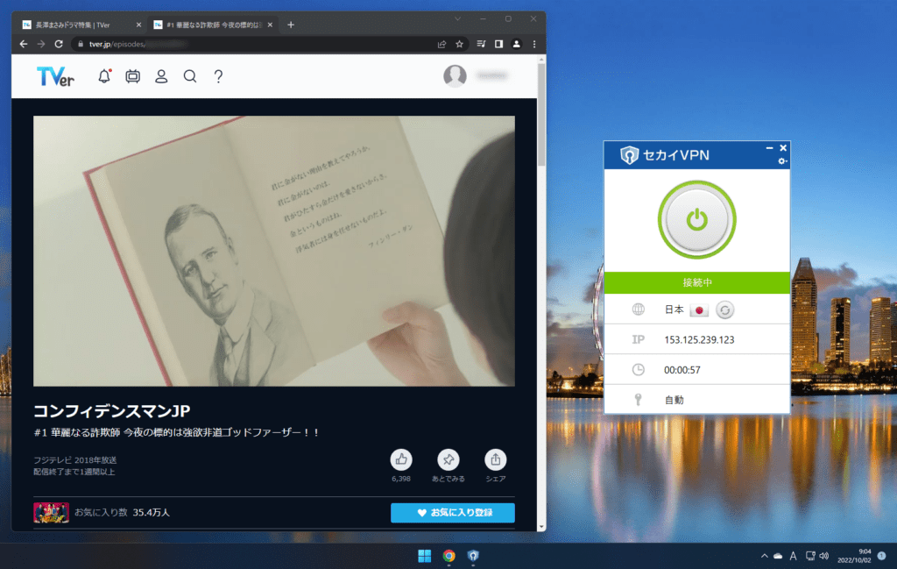The width and height of the screenshot is (897, 569).
Task: Click the コンフィデンスマンJP show thumbnail
Action: point(51,512)
